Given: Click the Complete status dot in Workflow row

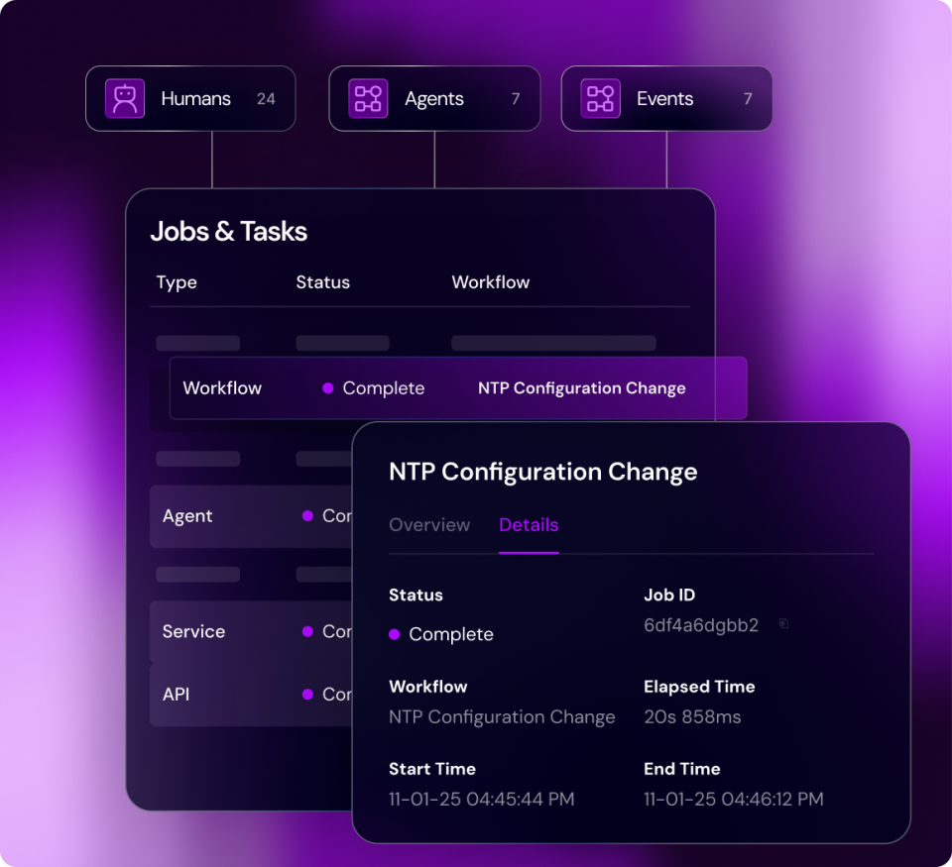Looking at the screenshot, I should (x=328, y=388).
